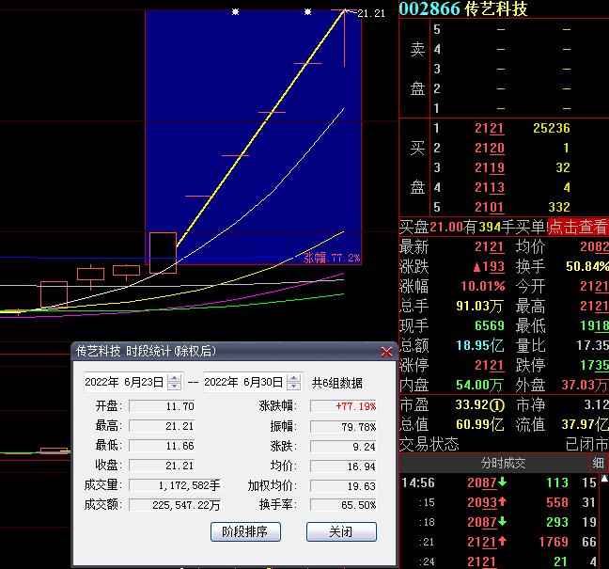Image resolution: width=609 pixels, height=569 pixels.
Task: Increase the start date with up stepper arrow
Action: [x=174, y=378]
